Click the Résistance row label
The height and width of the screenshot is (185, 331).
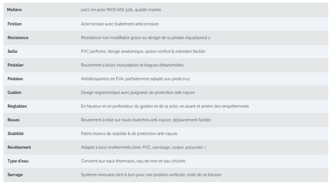(18, 38)
